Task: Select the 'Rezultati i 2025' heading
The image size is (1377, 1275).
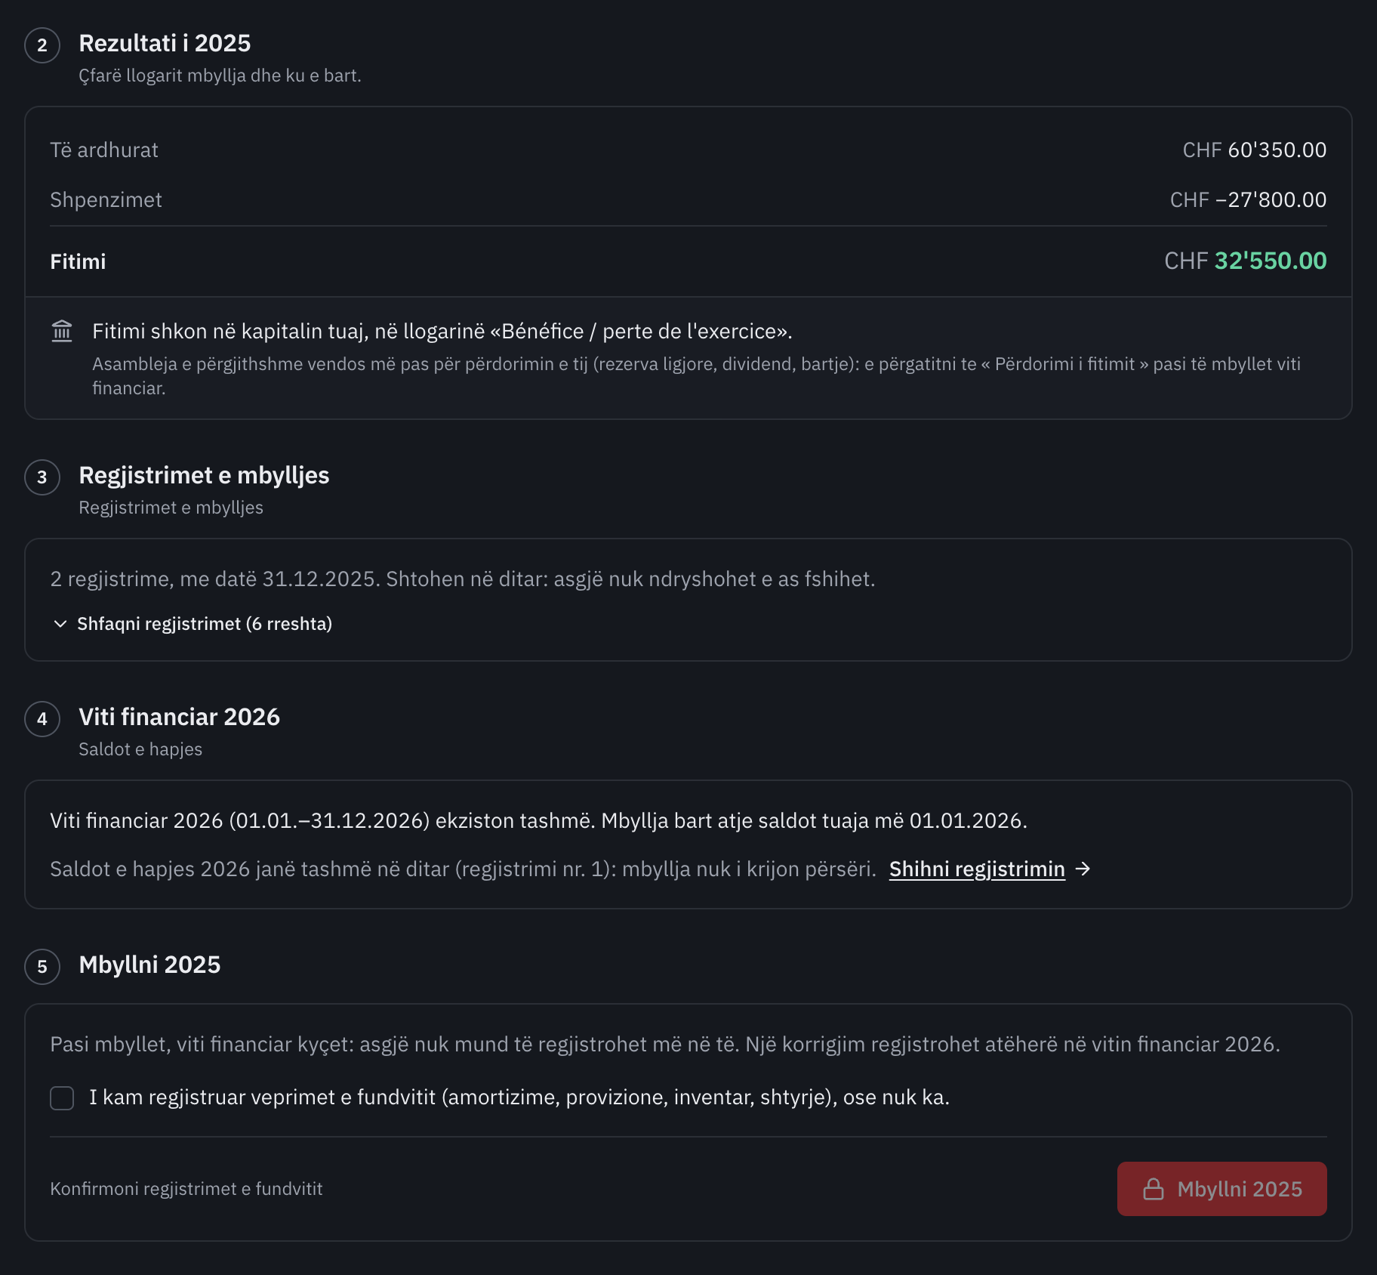Action: pyautogui.click(x=165, y=43)
